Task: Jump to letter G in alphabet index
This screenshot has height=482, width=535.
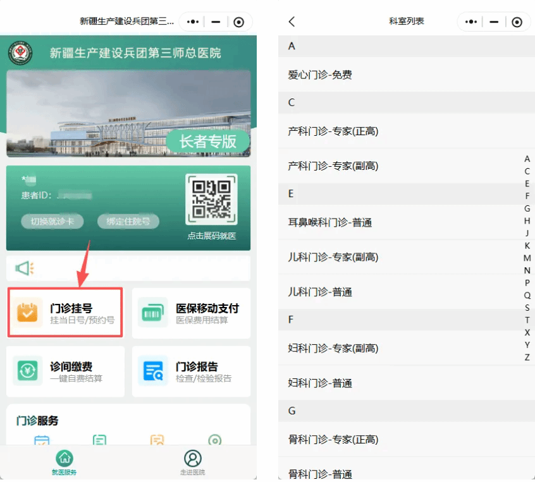Action: pos(527,208)
